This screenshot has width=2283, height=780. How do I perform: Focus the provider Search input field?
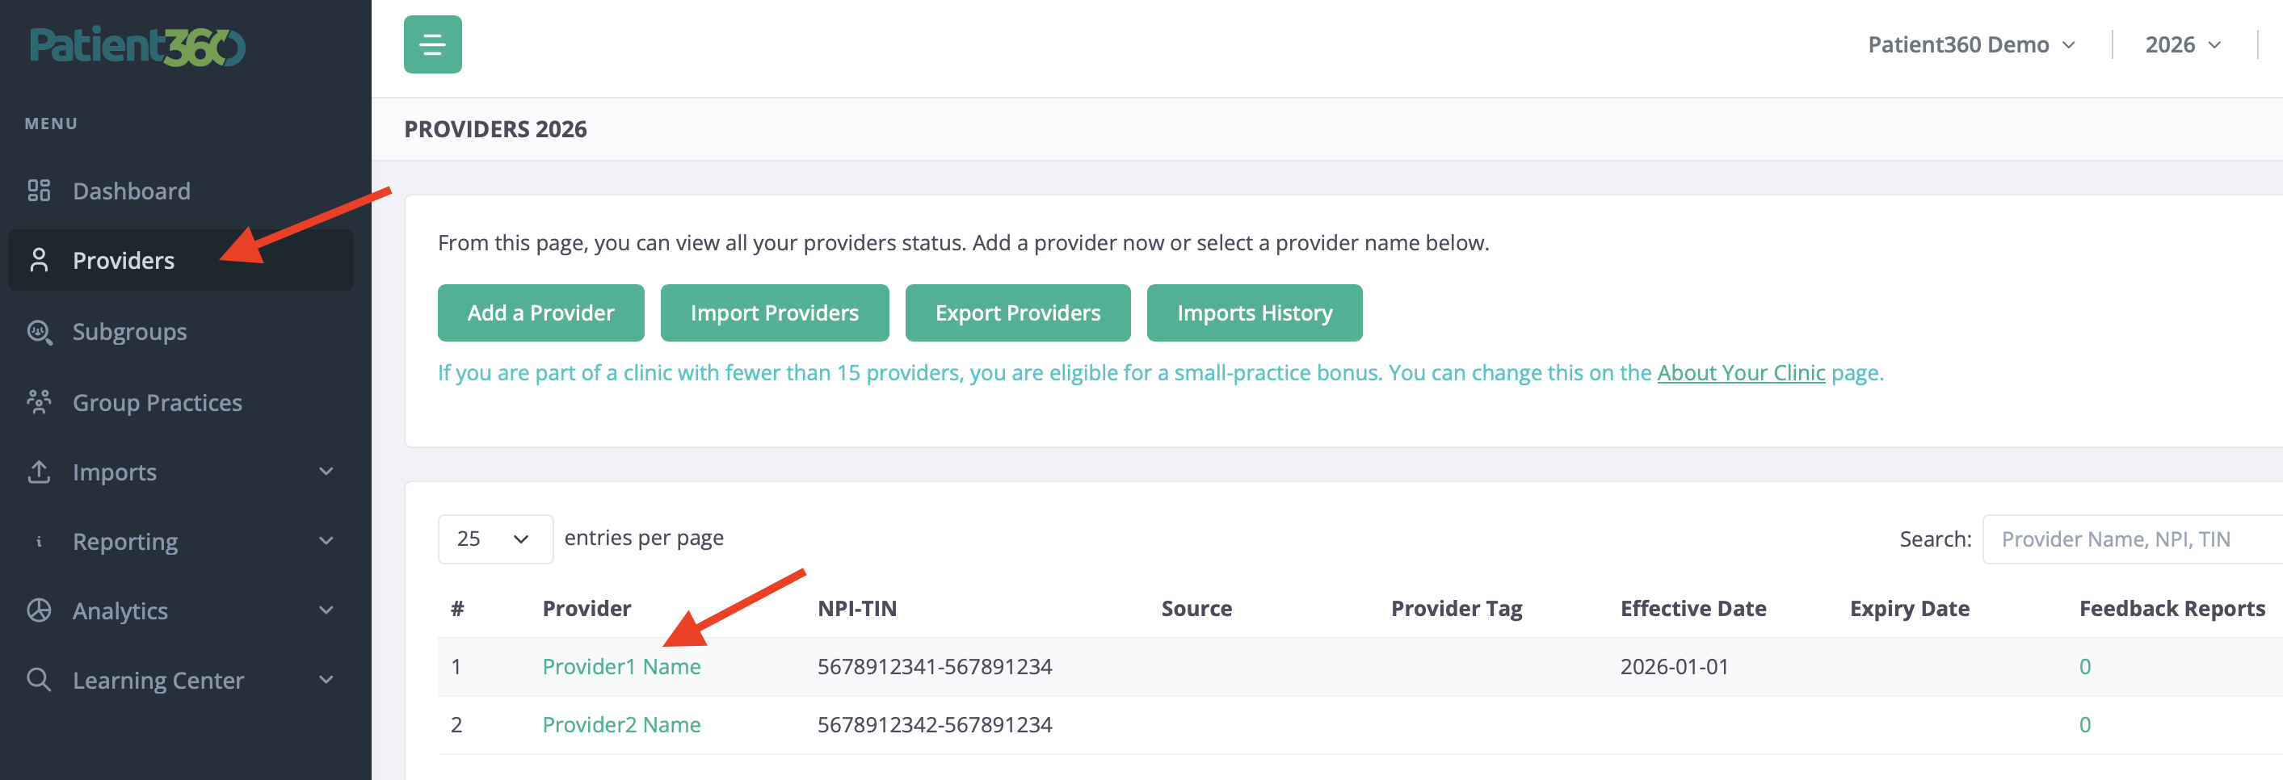click(x=2133, y=539)
